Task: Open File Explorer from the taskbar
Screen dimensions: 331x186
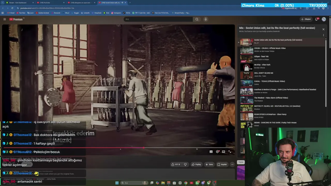Action: pyautogui.click(x=163, y=183)
